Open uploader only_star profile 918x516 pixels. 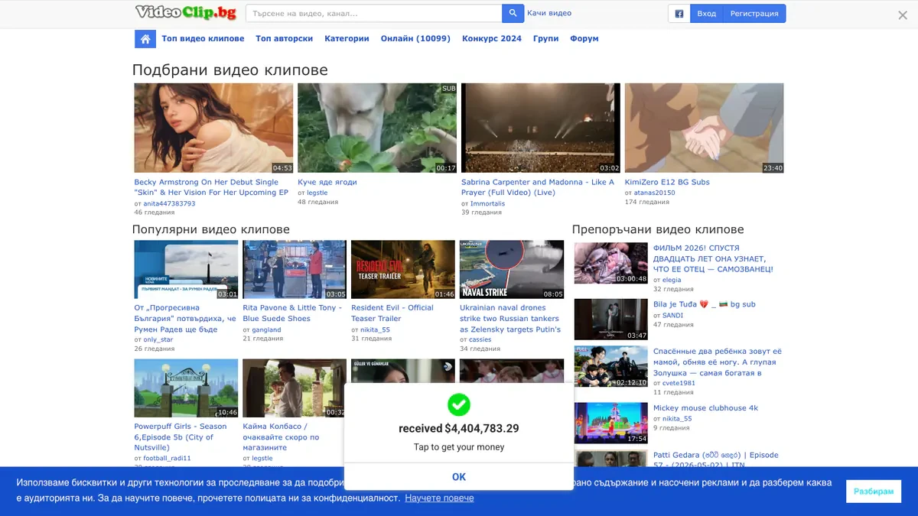coord(158,339)
